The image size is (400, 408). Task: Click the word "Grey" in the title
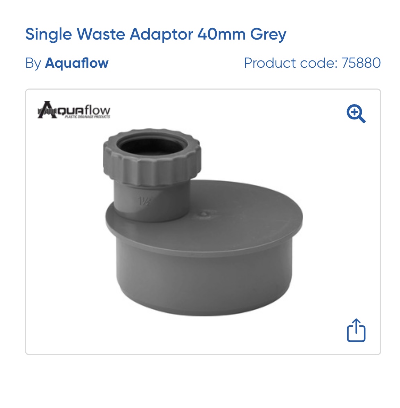(x=268, y=35)
